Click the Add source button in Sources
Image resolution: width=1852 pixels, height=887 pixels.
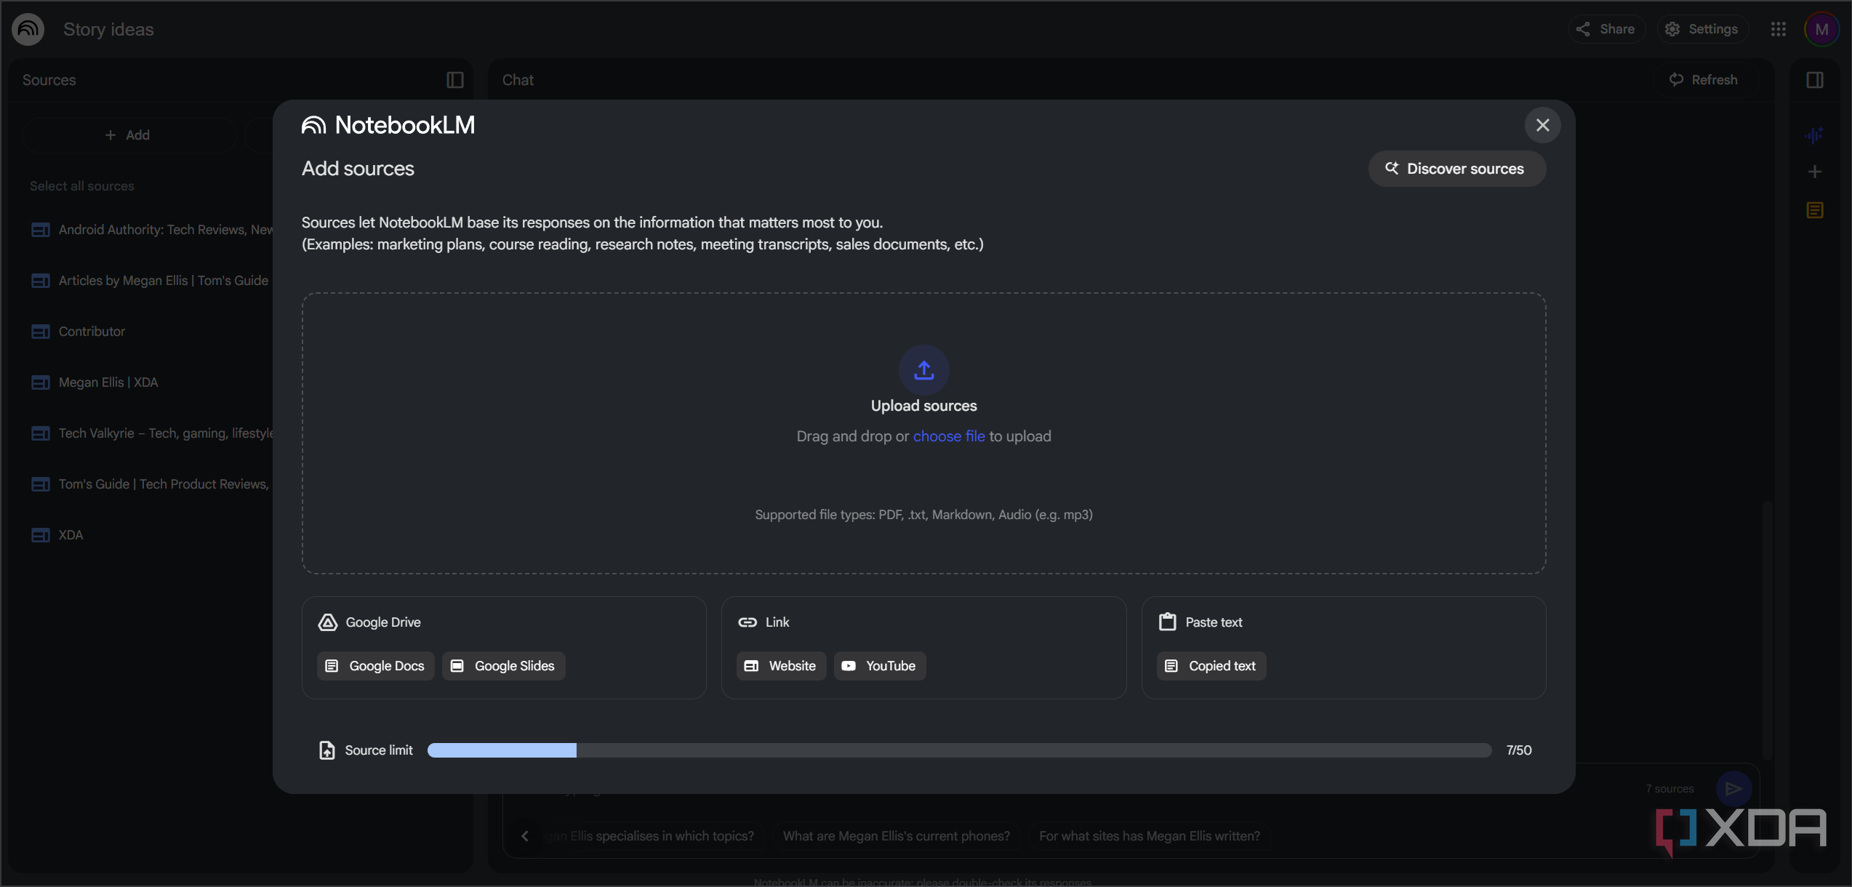click(x=128, y=135)
